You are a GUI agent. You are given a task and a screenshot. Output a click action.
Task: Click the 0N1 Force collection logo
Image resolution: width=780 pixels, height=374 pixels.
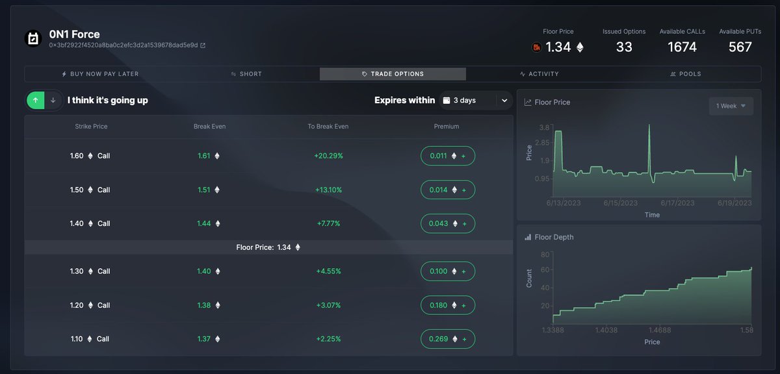pyautogui.click(x=33, y=39)
